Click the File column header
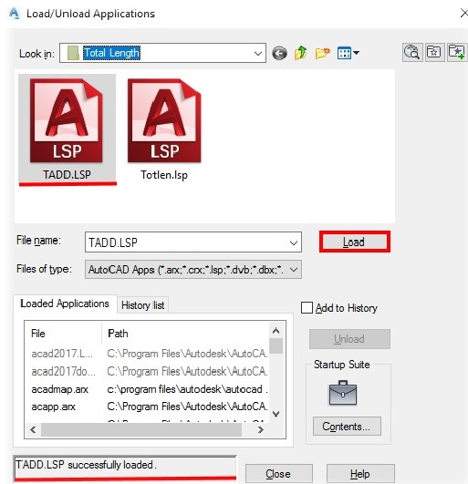 (63, 334)
